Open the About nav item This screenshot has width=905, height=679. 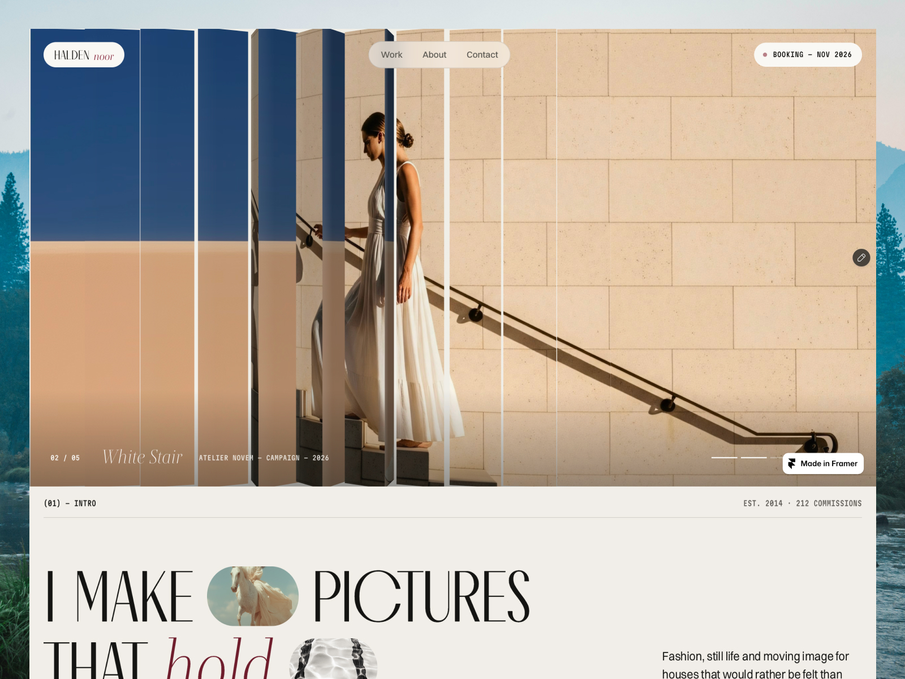pyautogui.click(x=434, y=55)
